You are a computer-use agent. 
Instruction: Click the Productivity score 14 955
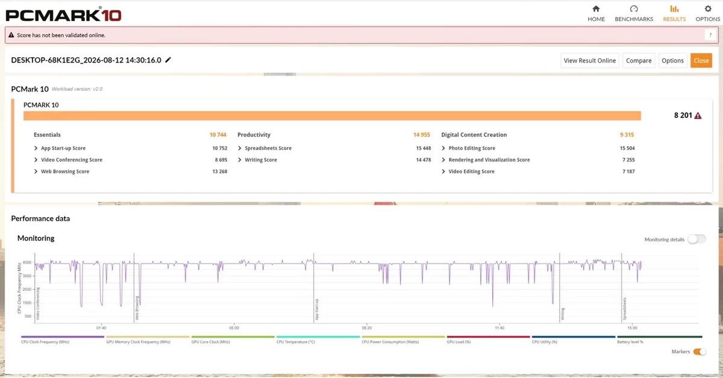tap(422, 135)
